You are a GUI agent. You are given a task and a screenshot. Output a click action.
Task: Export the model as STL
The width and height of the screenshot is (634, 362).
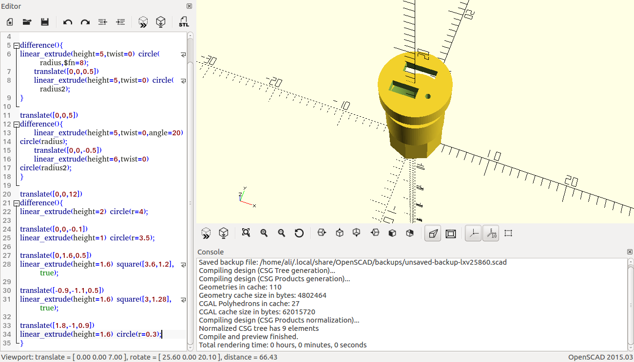(x=184, y=22)
